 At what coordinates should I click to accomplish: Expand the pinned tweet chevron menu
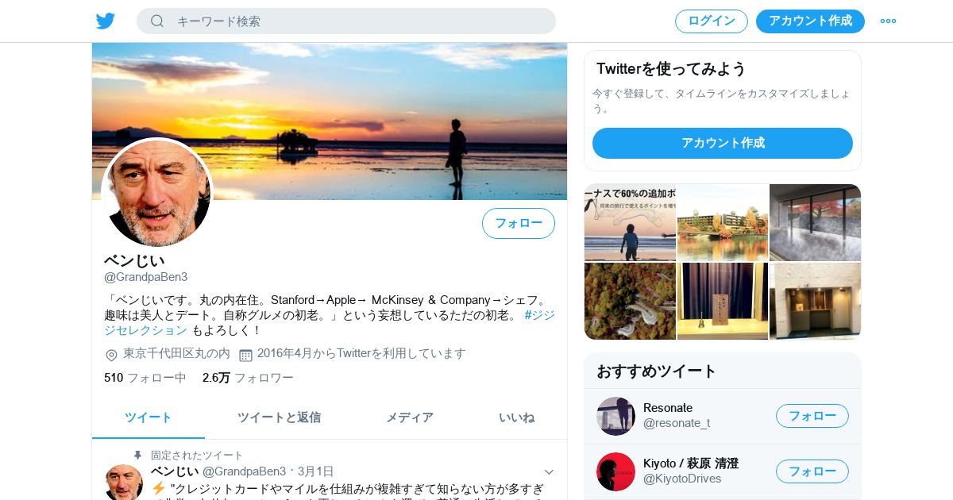pos(549,471)
